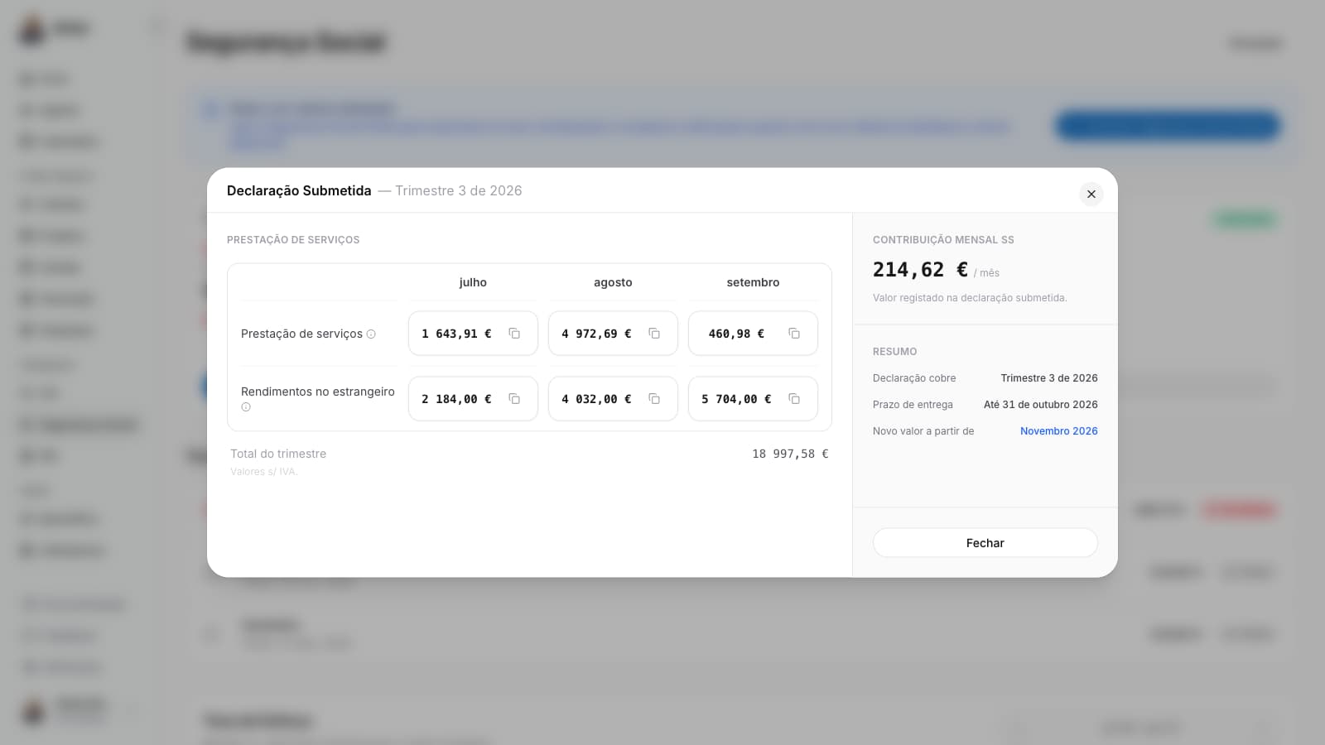Click the julho column header

[473, 282]
